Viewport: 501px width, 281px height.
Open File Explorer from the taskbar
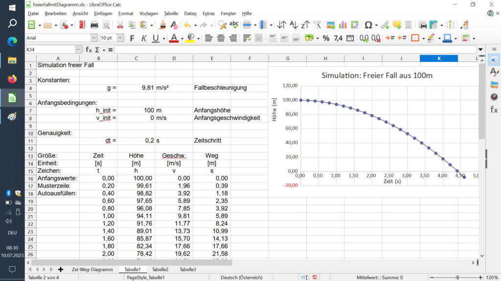[x=12, y=60]
